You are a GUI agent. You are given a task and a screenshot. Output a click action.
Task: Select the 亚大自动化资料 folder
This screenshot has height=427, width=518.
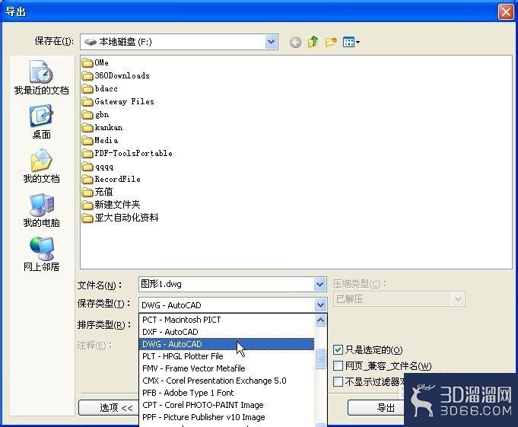pos(120,218)
